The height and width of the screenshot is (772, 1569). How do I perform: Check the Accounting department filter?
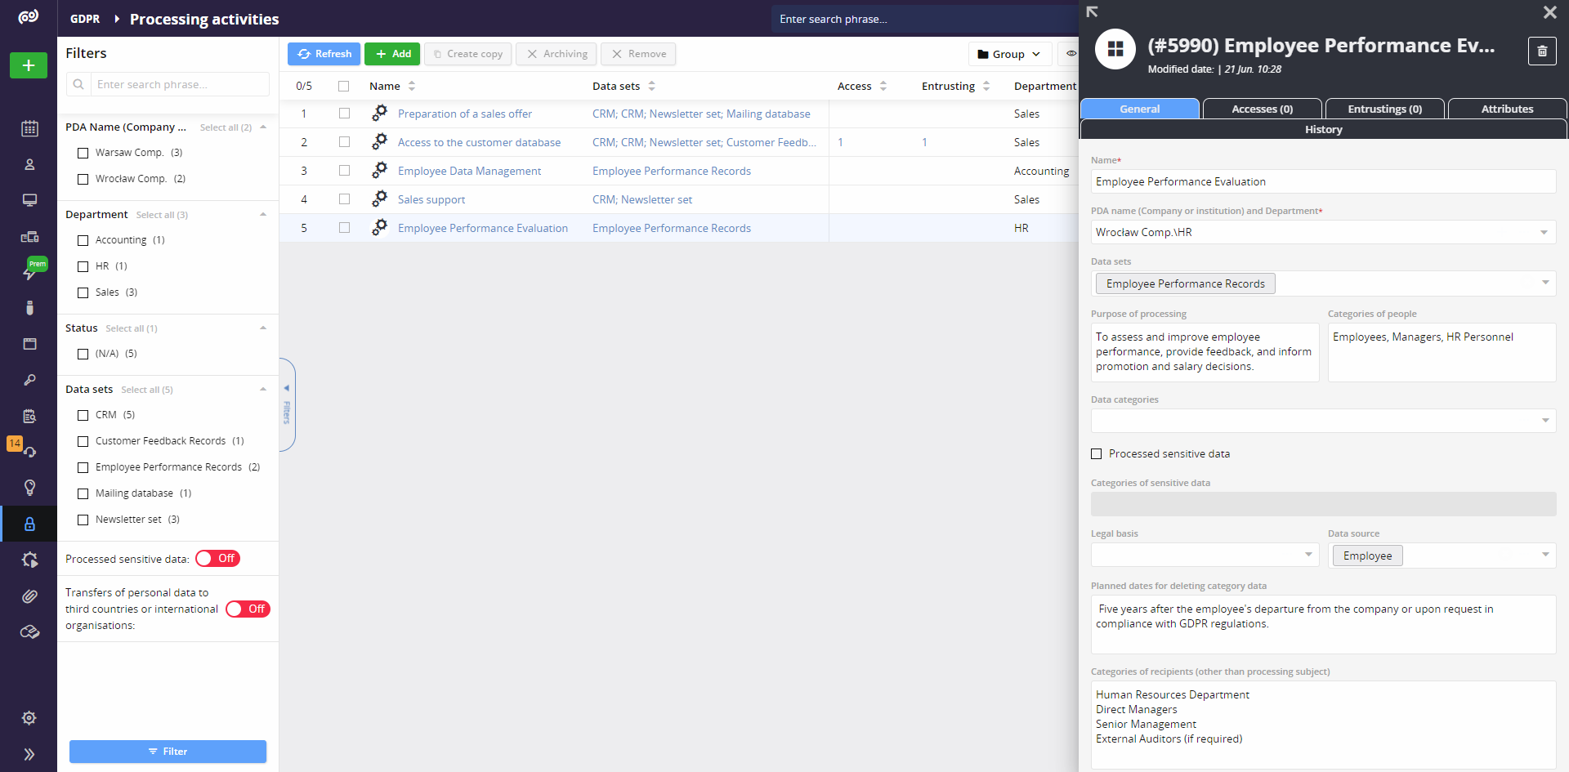[83, 240]
